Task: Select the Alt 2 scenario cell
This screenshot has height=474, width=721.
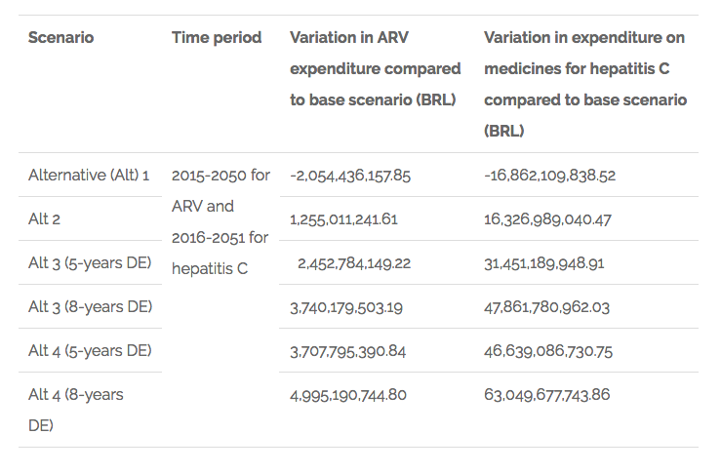Action: (45, 219)
